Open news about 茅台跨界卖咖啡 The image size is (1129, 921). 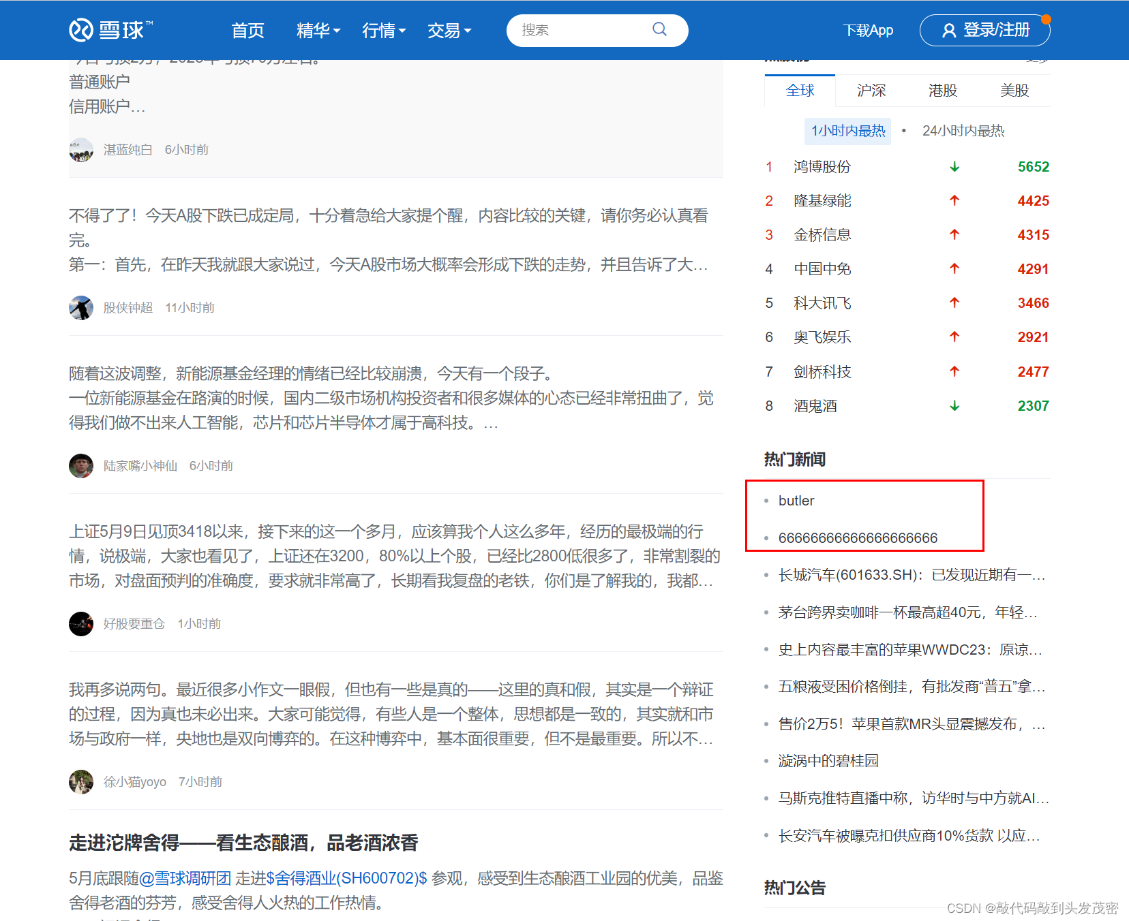tap(907, 612)
